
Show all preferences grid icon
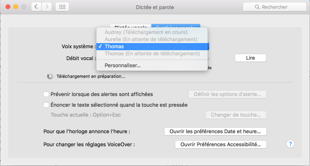click(62, 7)
